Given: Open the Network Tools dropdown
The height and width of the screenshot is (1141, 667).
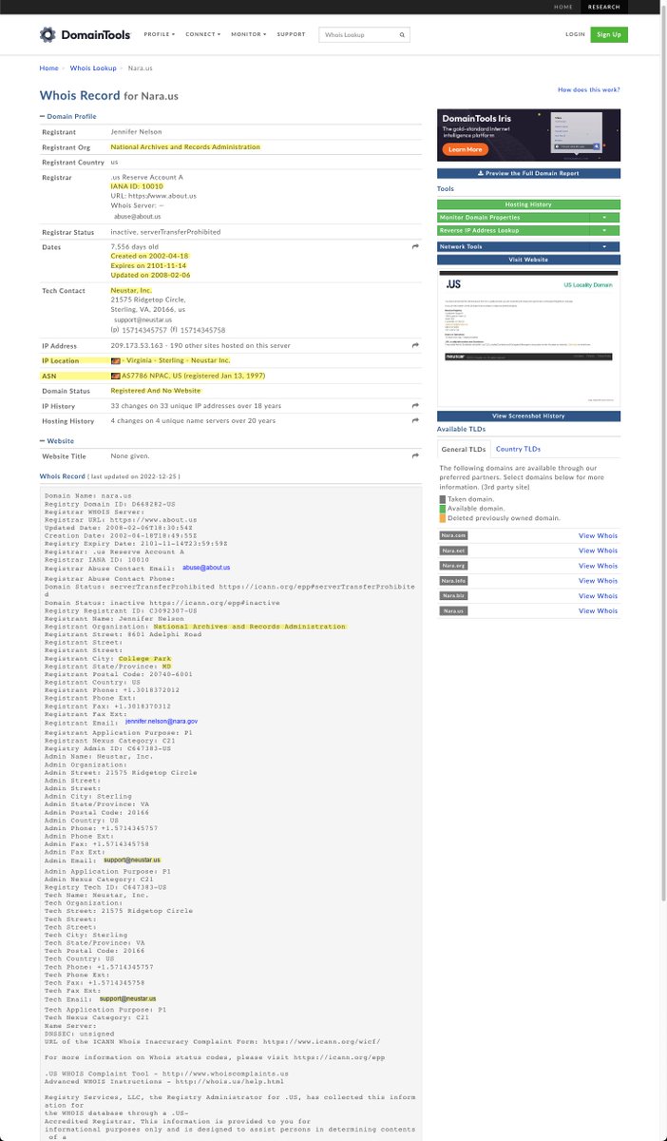Looking at the screenshot, I should tap(604, 246).
